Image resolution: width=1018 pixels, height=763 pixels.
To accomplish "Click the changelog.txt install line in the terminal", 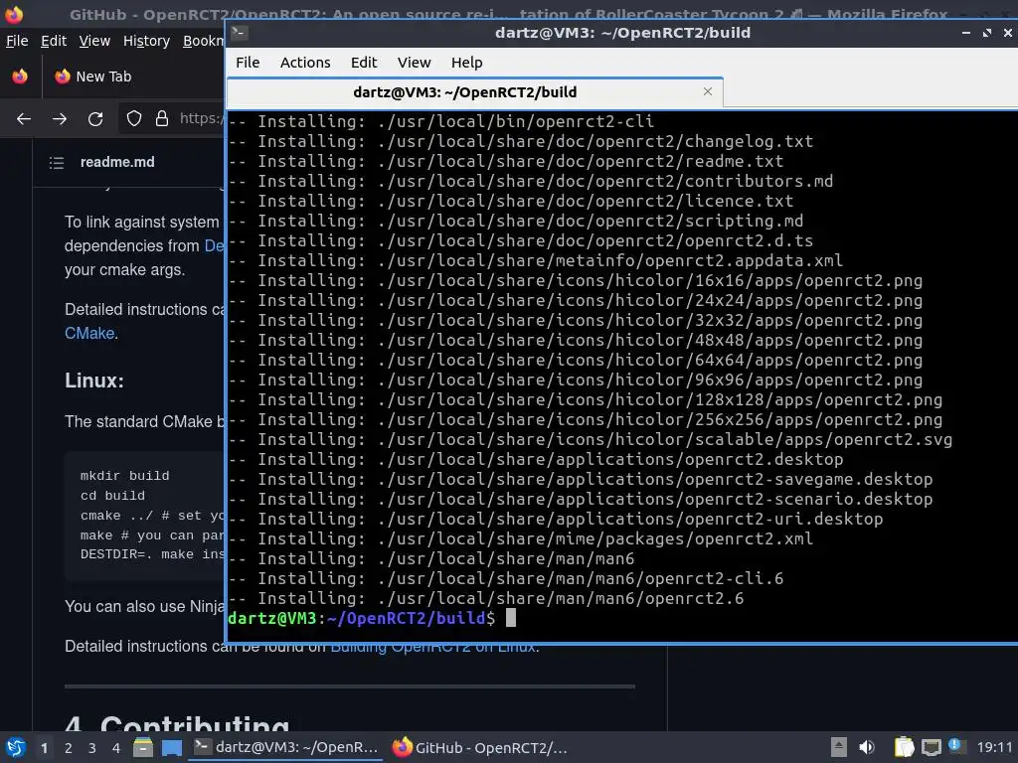I will point(521,141).
